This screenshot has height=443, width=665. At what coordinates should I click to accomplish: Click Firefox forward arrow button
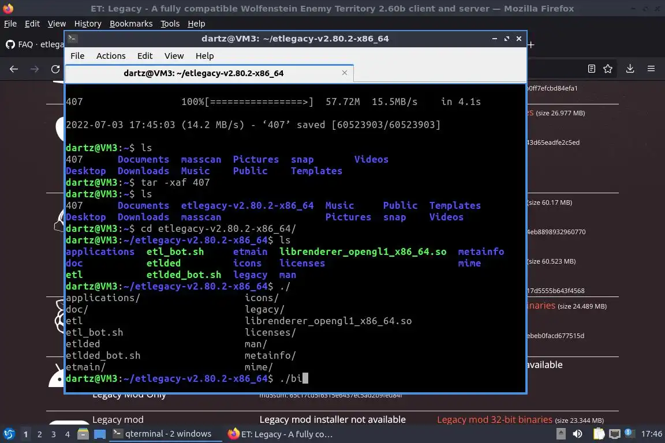tap(35, 69)
